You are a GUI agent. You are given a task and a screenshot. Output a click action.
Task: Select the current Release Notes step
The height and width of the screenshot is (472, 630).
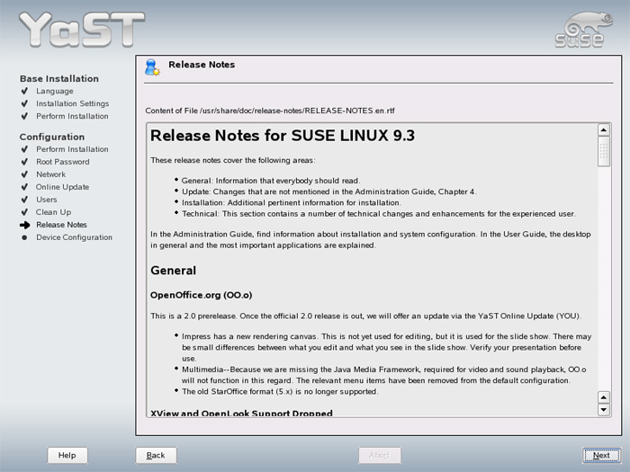61,225
